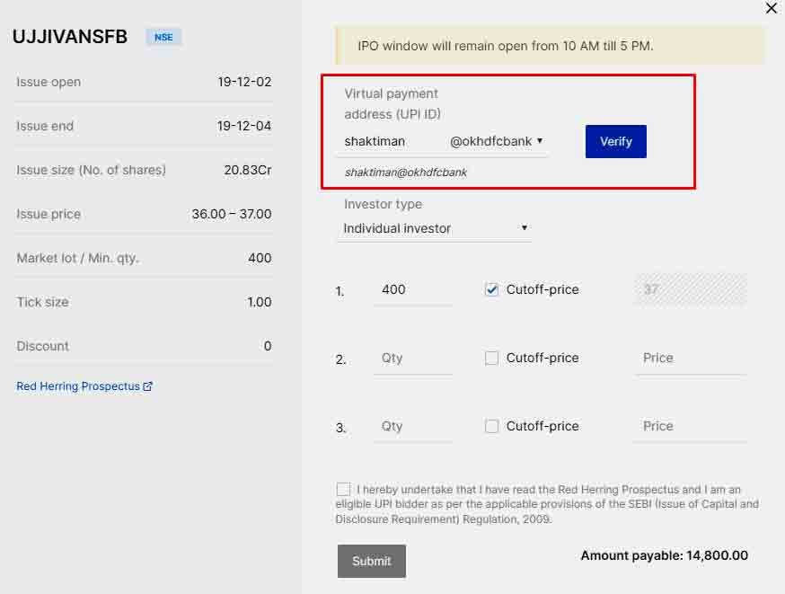Click the Tick size value 1.00
The image size is (785, 594).
(260, 302)
